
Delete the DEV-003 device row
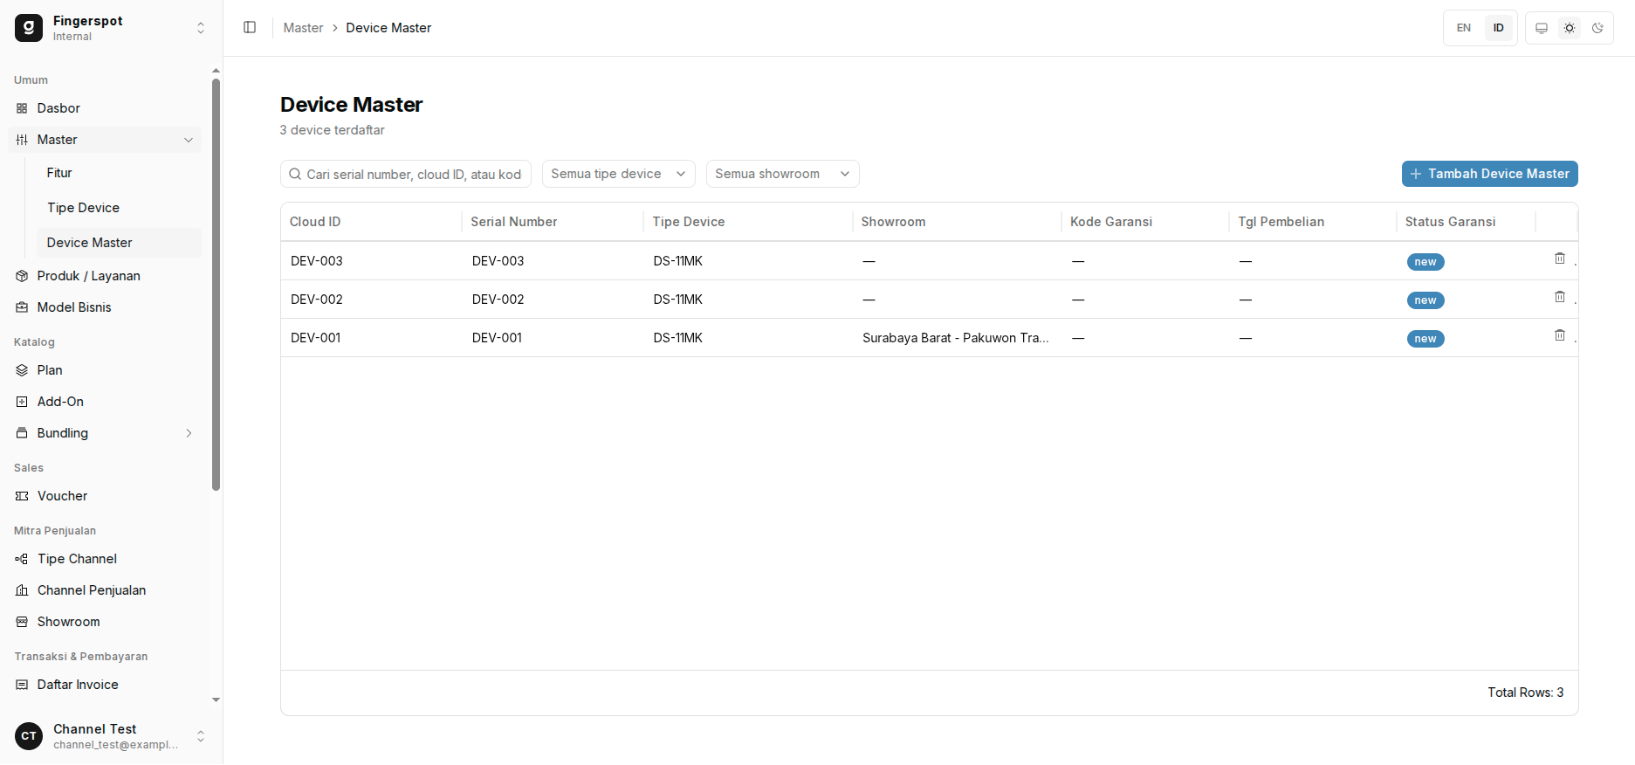click(x=1560, y=258)
